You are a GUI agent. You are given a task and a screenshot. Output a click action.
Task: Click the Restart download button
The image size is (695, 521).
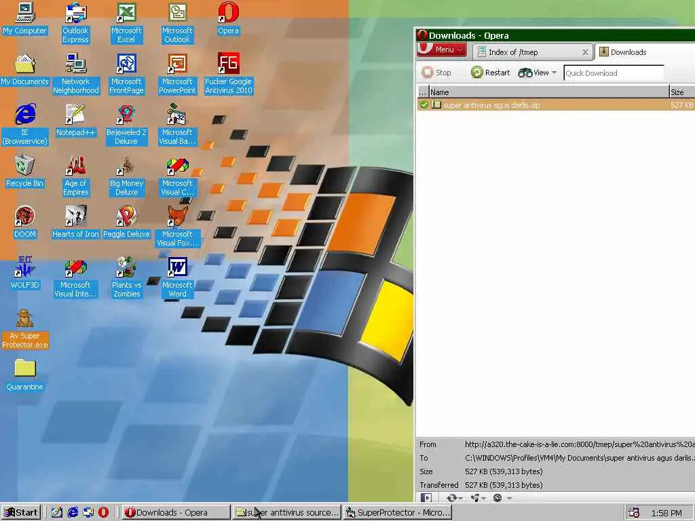coord(491,73)
